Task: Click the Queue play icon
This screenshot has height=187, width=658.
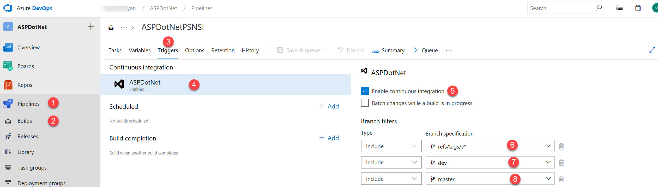Action: 416,50
